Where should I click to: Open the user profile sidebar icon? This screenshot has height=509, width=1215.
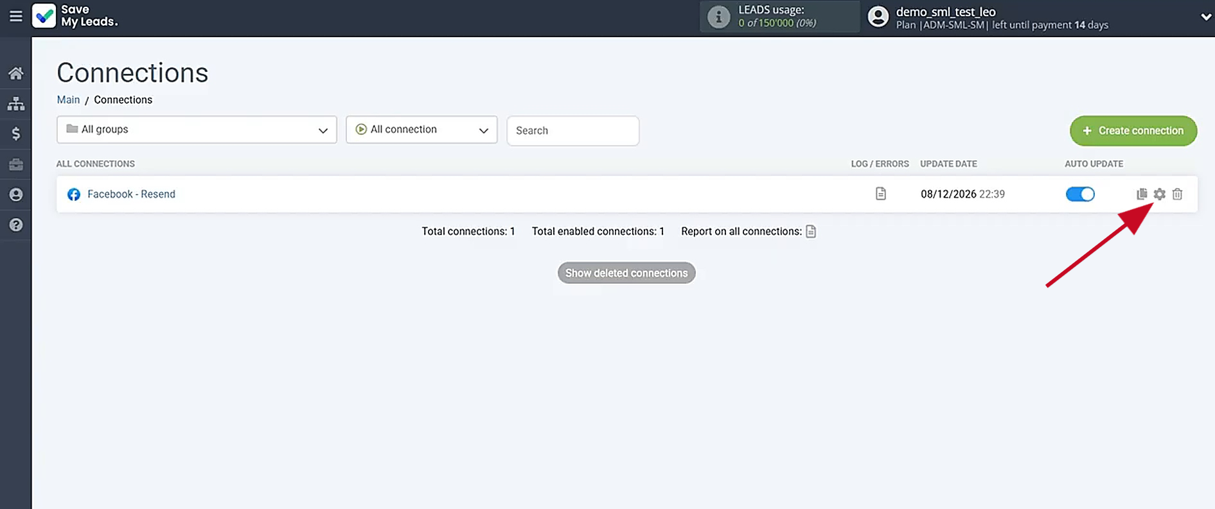click(x=16, y=194)
